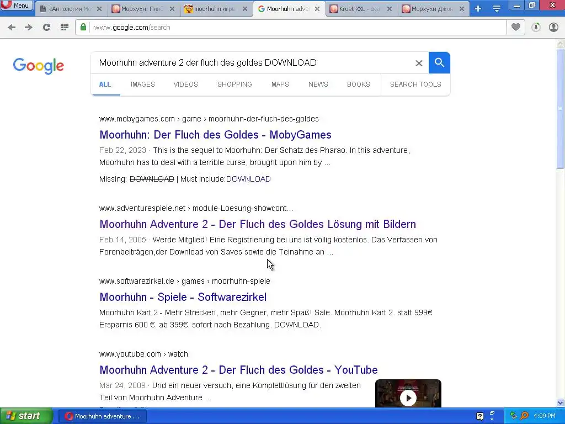
Task: Open a new tab with plus button
Action: (478, 9)
